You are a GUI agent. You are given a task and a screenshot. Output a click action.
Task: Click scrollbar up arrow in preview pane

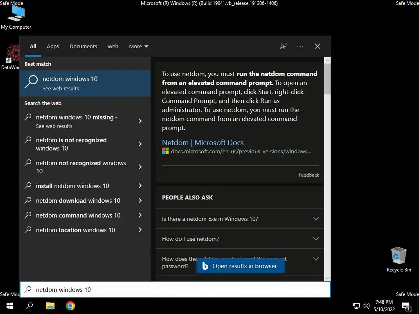point(327,61)
